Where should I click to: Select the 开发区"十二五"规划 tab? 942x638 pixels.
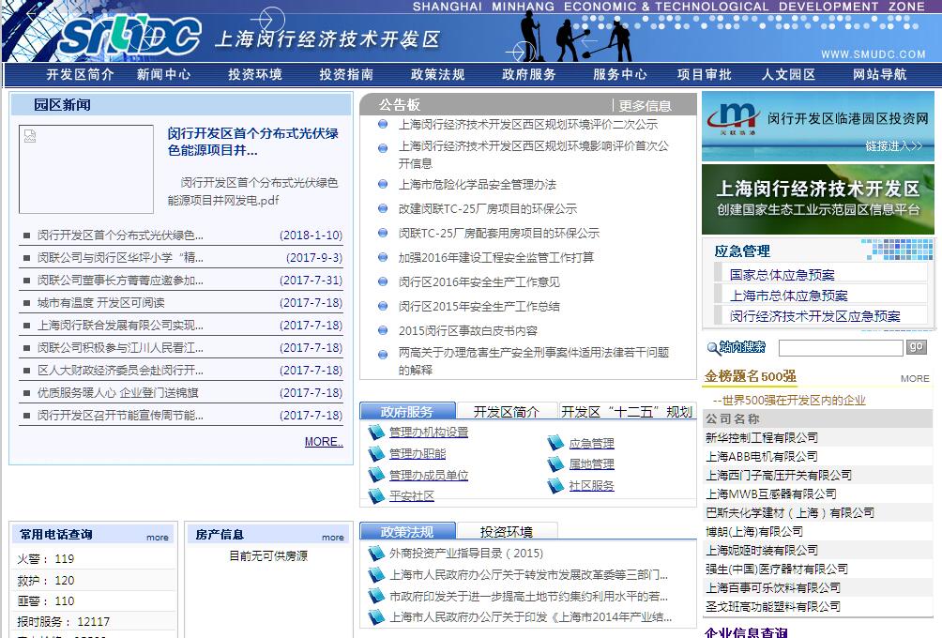627,411
